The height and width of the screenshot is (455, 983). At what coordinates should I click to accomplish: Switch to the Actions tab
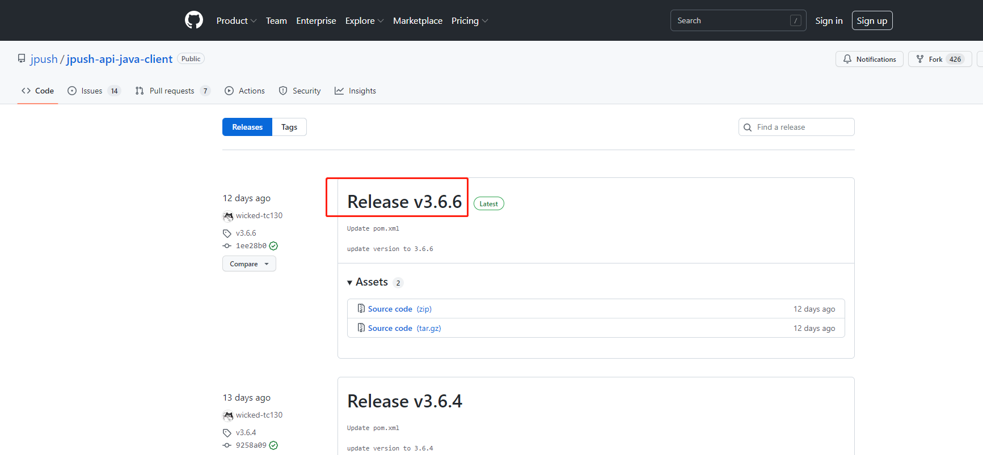click(245, 91)
